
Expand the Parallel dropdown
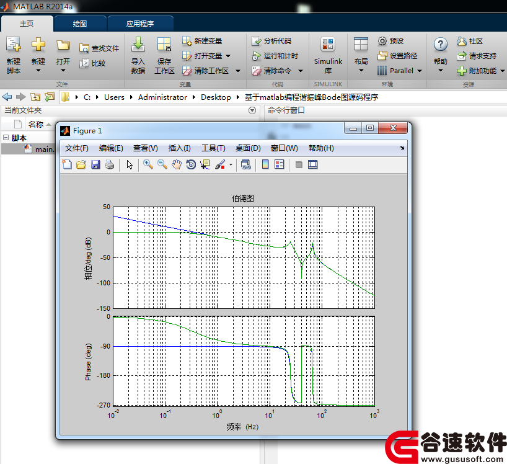420,71
